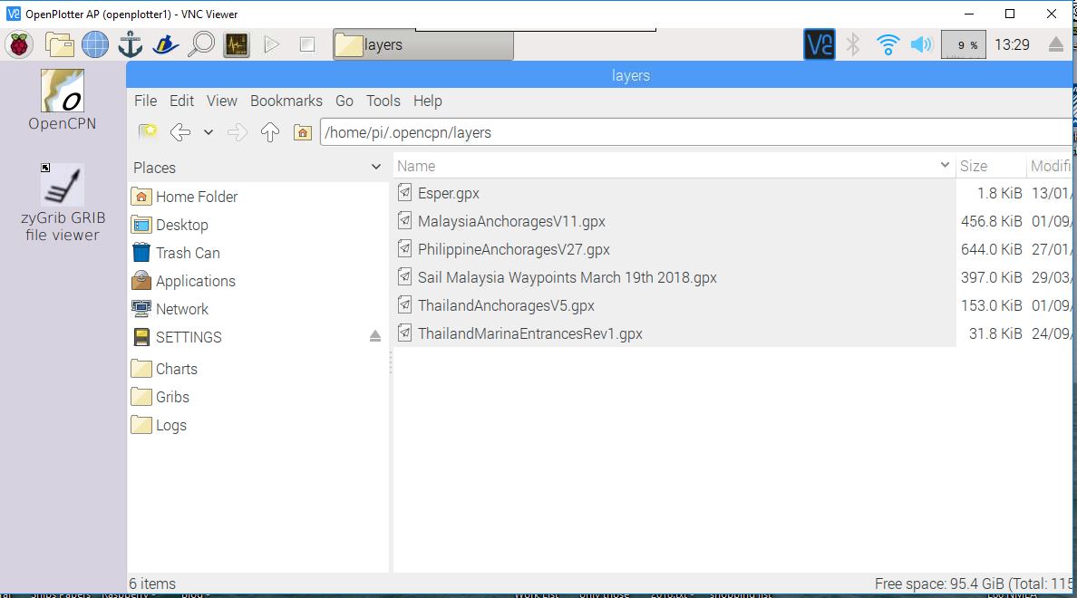Go up to the parent directory
Screen dimensions: 1077x598
click(x=269, y=131)
